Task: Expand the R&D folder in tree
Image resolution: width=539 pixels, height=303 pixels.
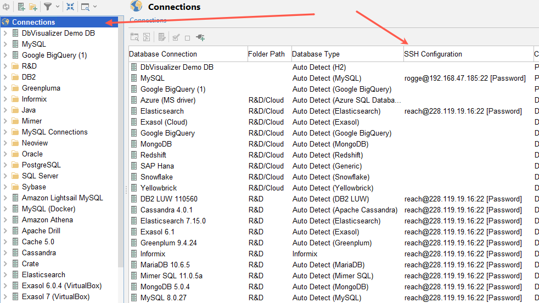Action: [5, 66]
